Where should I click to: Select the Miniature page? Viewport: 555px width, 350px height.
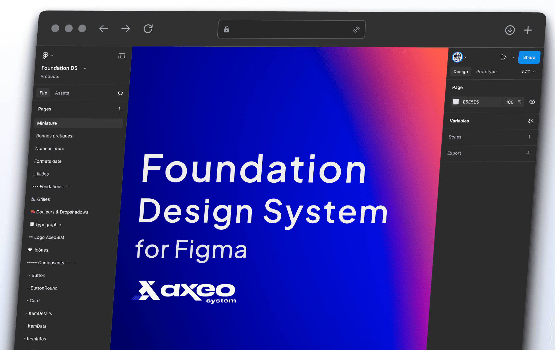(x=79, y=123)
